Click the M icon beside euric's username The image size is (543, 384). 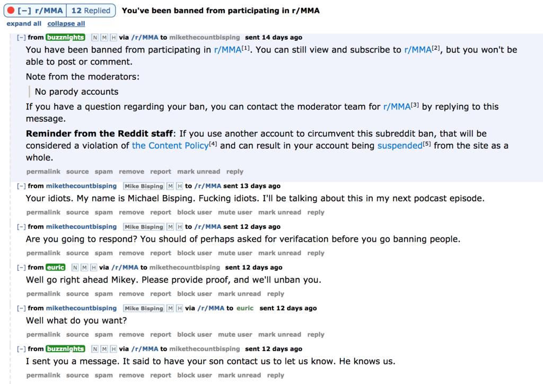[84, 267]
